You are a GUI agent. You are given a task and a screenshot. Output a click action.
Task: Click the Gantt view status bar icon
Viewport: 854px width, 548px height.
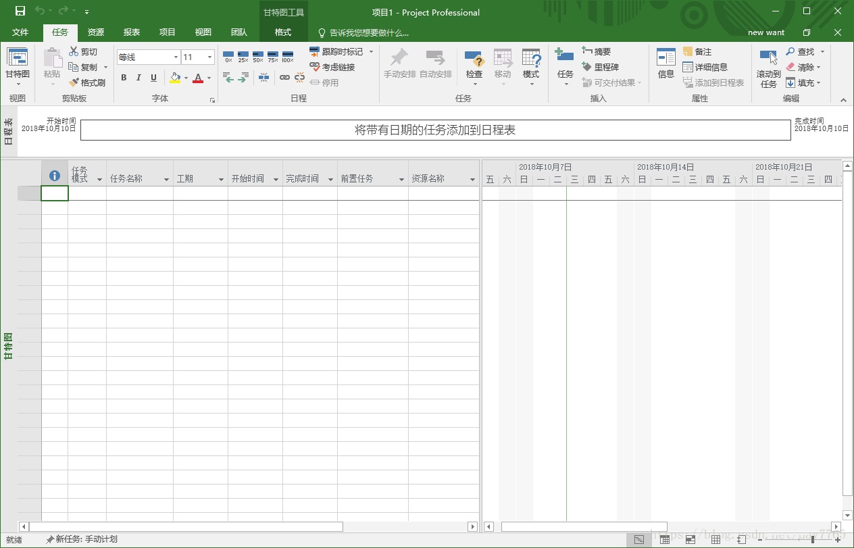pyautogui.click(x=639, y=540)
